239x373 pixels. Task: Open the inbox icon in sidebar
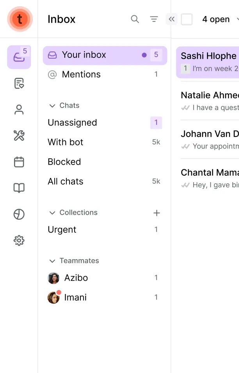tap(18, 57)
